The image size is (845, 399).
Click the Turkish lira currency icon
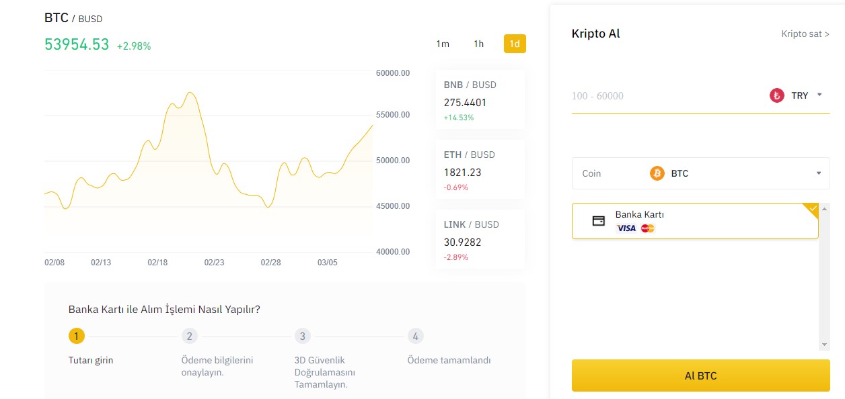click(x=776, y=95)
